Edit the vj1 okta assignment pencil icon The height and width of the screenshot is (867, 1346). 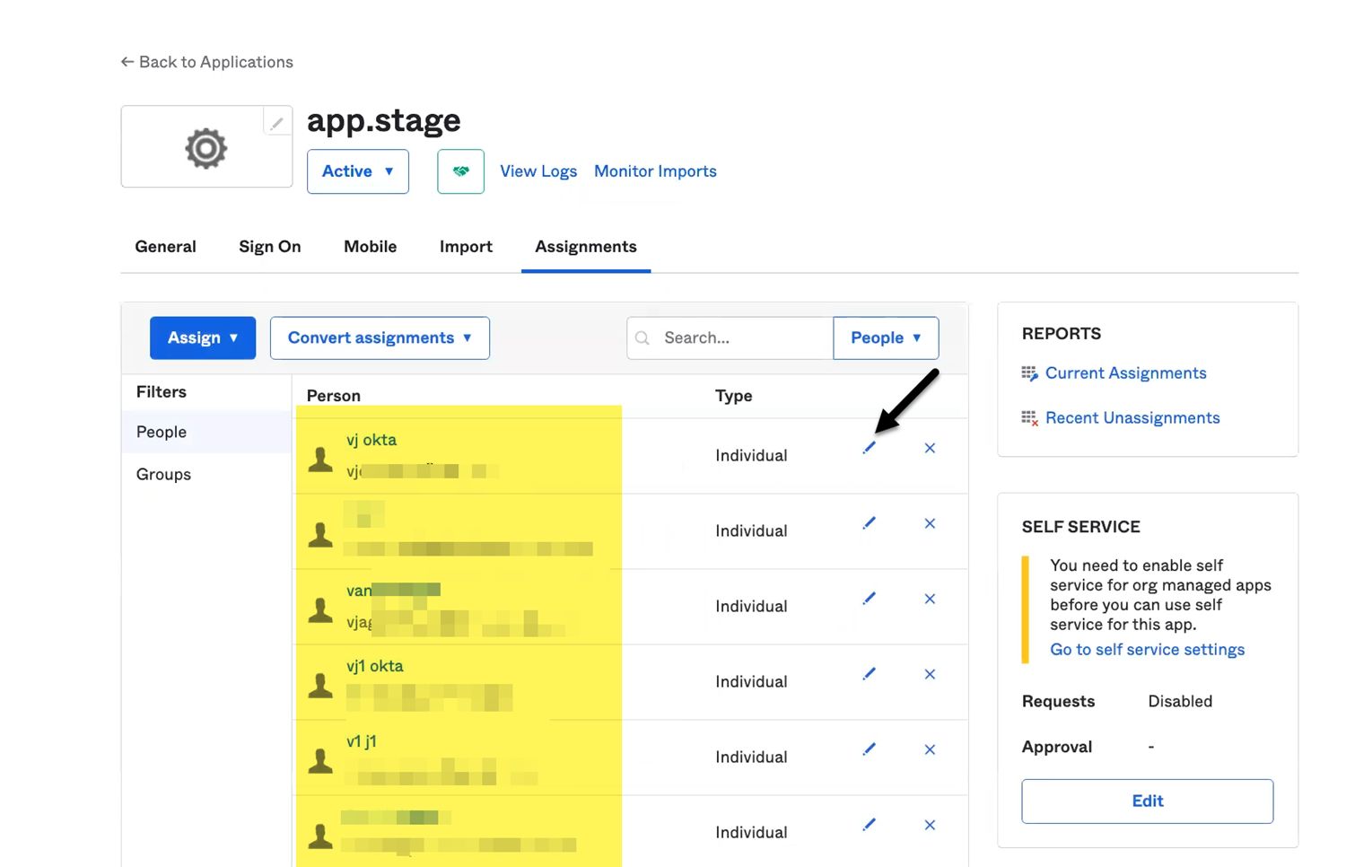[x=869, y=674]
